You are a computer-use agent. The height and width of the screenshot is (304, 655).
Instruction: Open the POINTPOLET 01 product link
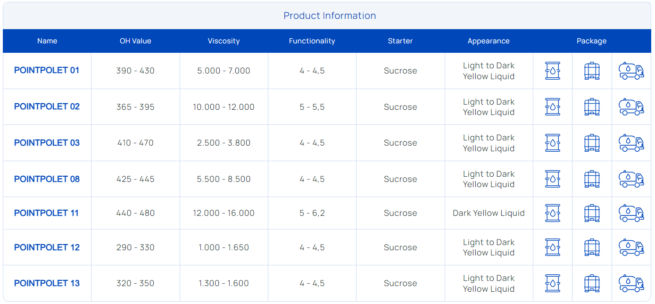click(47, 71)
